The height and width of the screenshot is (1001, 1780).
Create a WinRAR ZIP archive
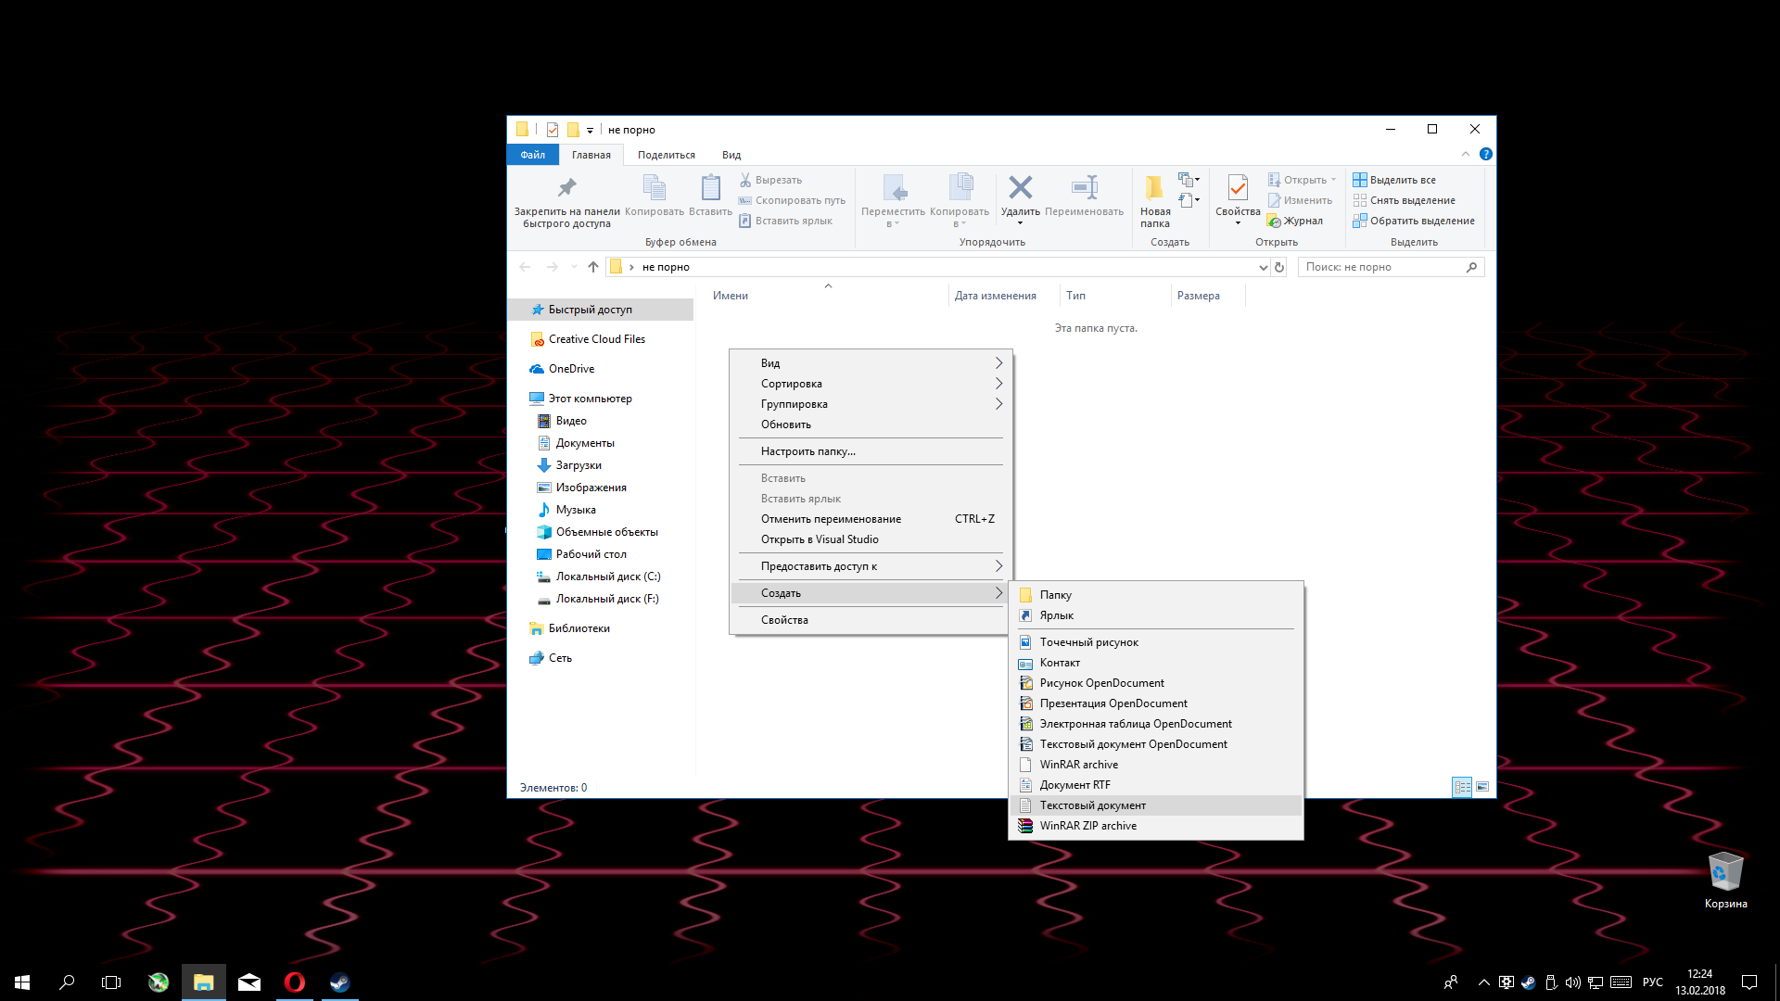[x=1156, y=826]
